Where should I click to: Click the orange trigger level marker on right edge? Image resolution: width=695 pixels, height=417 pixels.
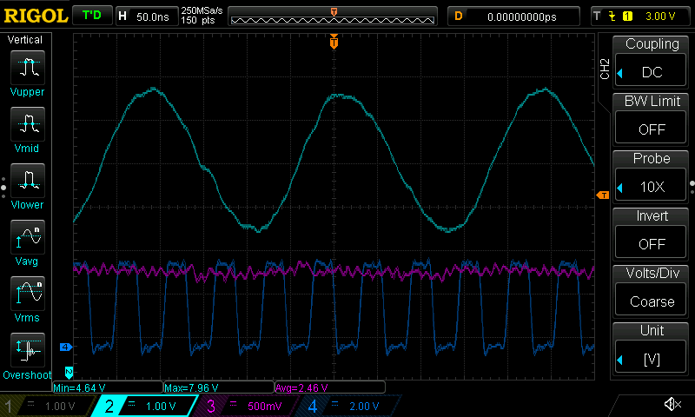click(x=600, y=196)
